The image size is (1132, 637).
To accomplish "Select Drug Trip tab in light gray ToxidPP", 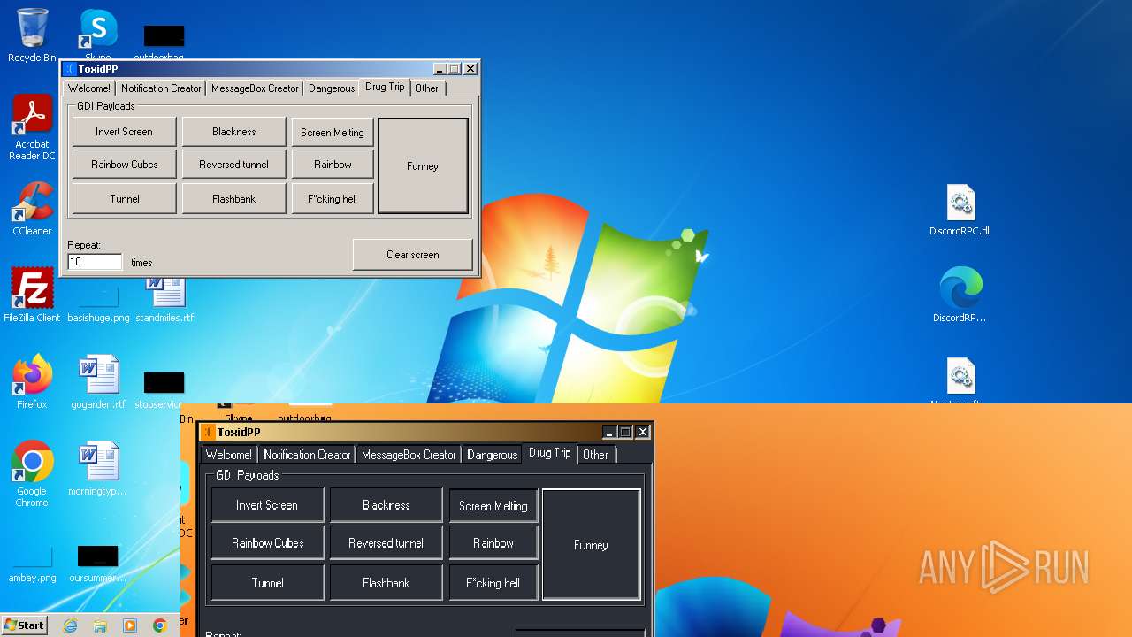I will pyautogui.click(x=385, y=87).
